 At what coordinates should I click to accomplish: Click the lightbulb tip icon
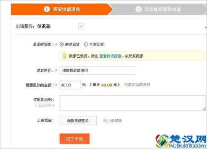[x=65, y=56]
